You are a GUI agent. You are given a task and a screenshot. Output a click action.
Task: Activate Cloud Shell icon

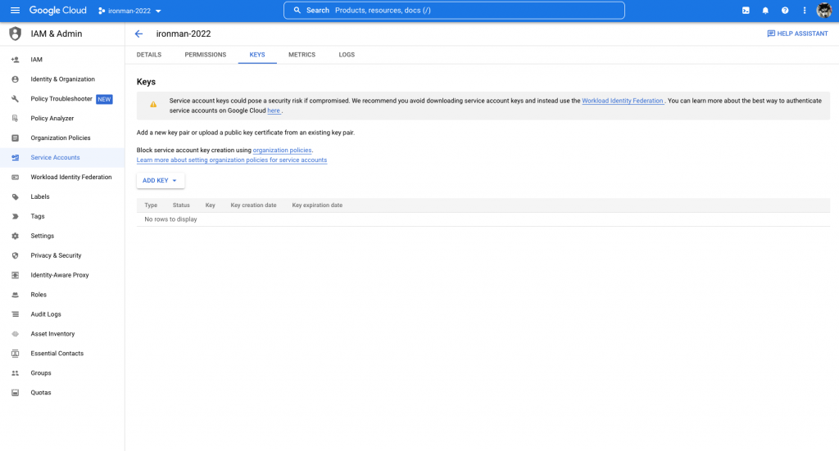pos(746,10)
